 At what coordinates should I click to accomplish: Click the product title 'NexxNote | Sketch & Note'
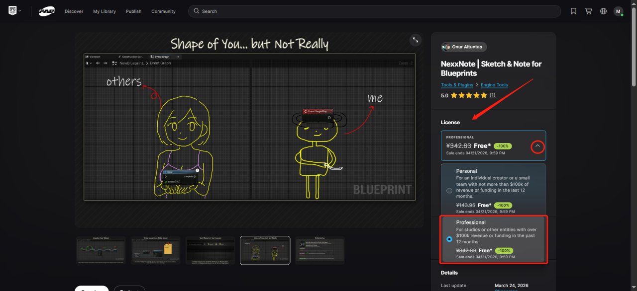[491, 69]
